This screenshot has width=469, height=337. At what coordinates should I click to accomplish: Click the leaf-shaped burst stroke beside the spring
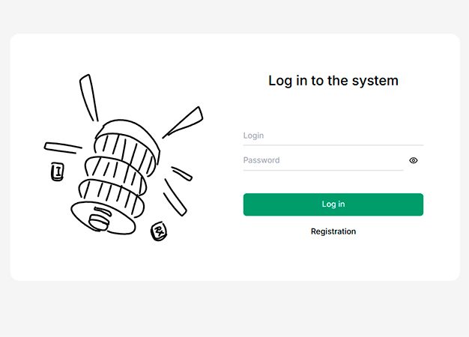[x=184, y=122]
